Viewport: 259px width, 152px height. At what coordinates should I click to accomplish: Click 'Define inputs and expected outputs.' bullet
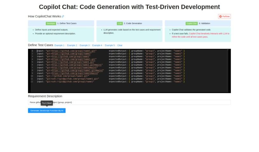coord(51,30)
